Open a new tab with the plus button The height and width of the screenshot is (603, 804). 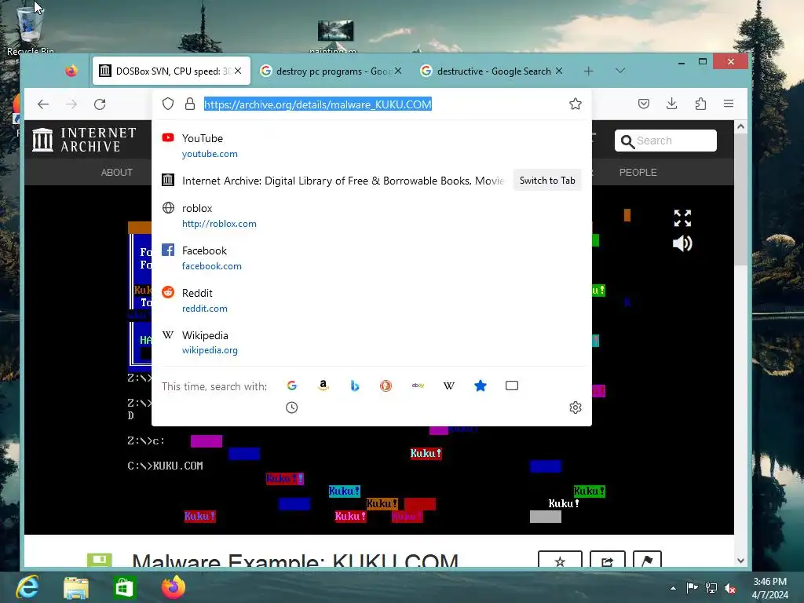point(589,71)
